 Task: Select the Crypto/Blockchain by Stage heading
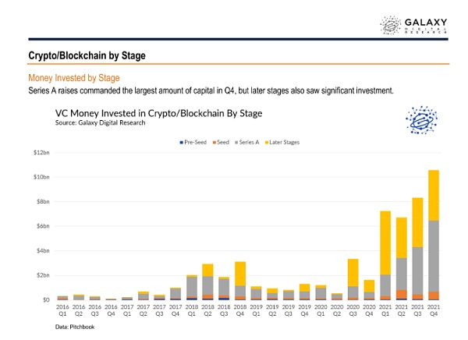point(87,56)
